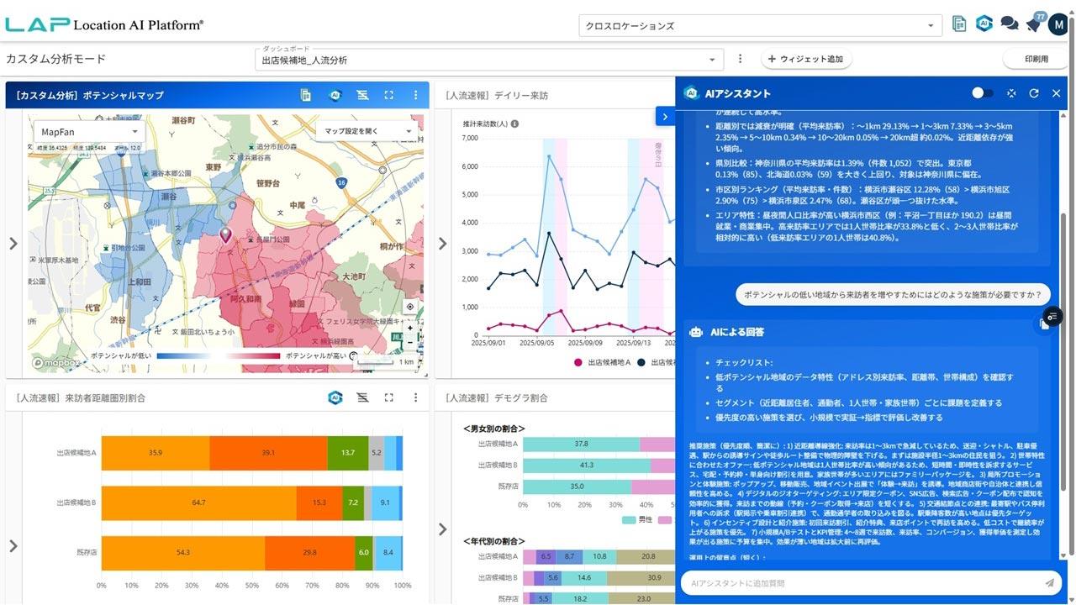This screenshot has width=1076, height=605.
Task: Click the potential color gradient legend bar
Action: coord(219,356)
